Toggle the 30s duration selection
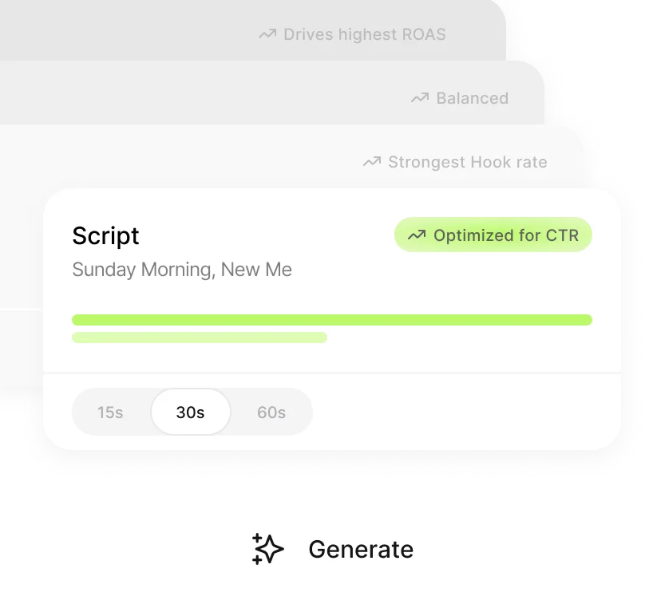Viewport: 645px width, 600px height. pos(190,412)
